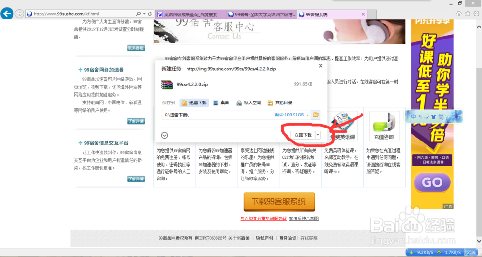Open favorites star icon
The image size is (482, 257).
point(468,13)
